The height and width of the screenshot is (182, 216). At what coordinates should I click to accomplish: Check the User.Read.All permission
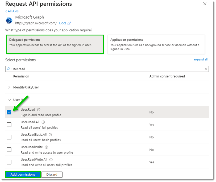9,125
